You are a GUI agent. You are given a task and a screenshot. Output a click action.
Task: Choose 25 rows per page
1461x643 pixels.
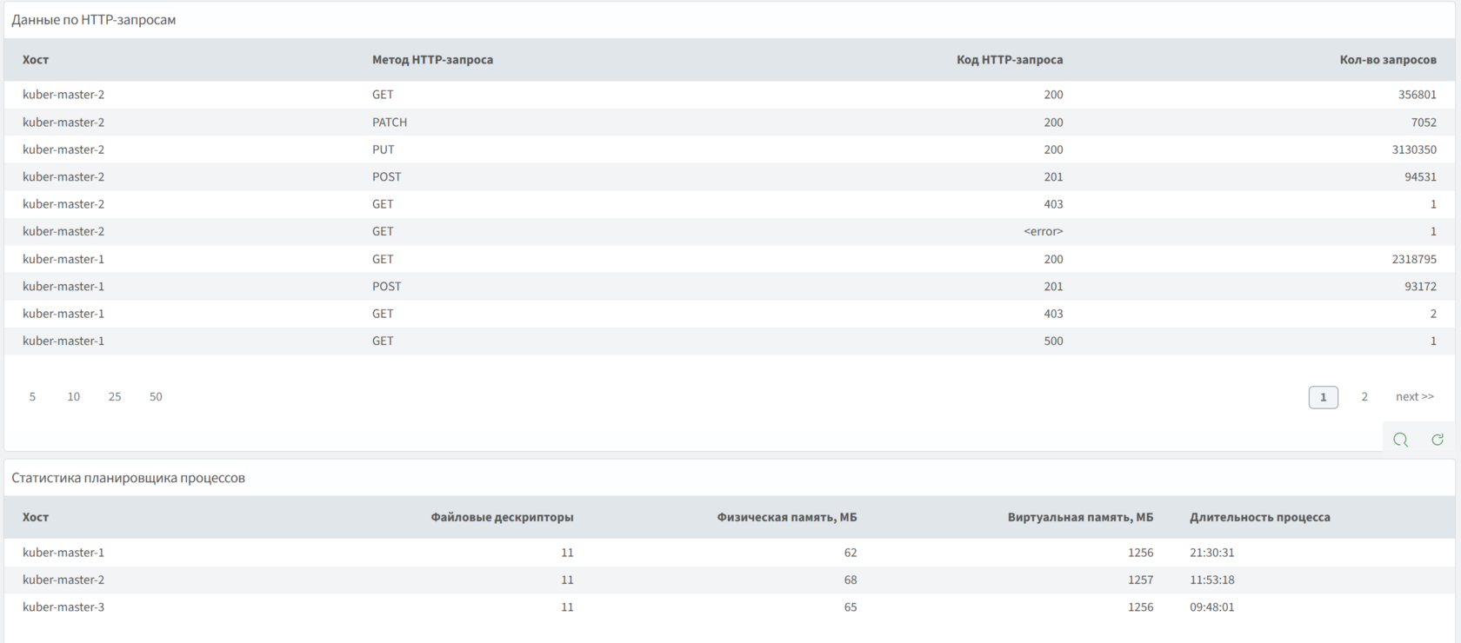tap(115, 397)
